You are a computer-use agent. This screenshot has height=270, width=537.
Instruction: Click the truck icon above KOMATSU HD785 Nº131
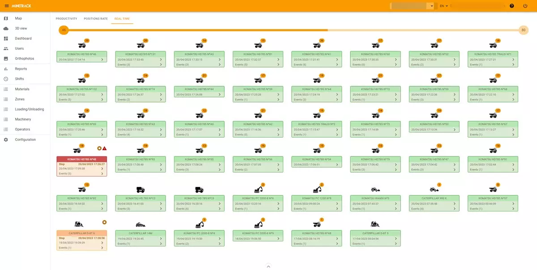141,45
